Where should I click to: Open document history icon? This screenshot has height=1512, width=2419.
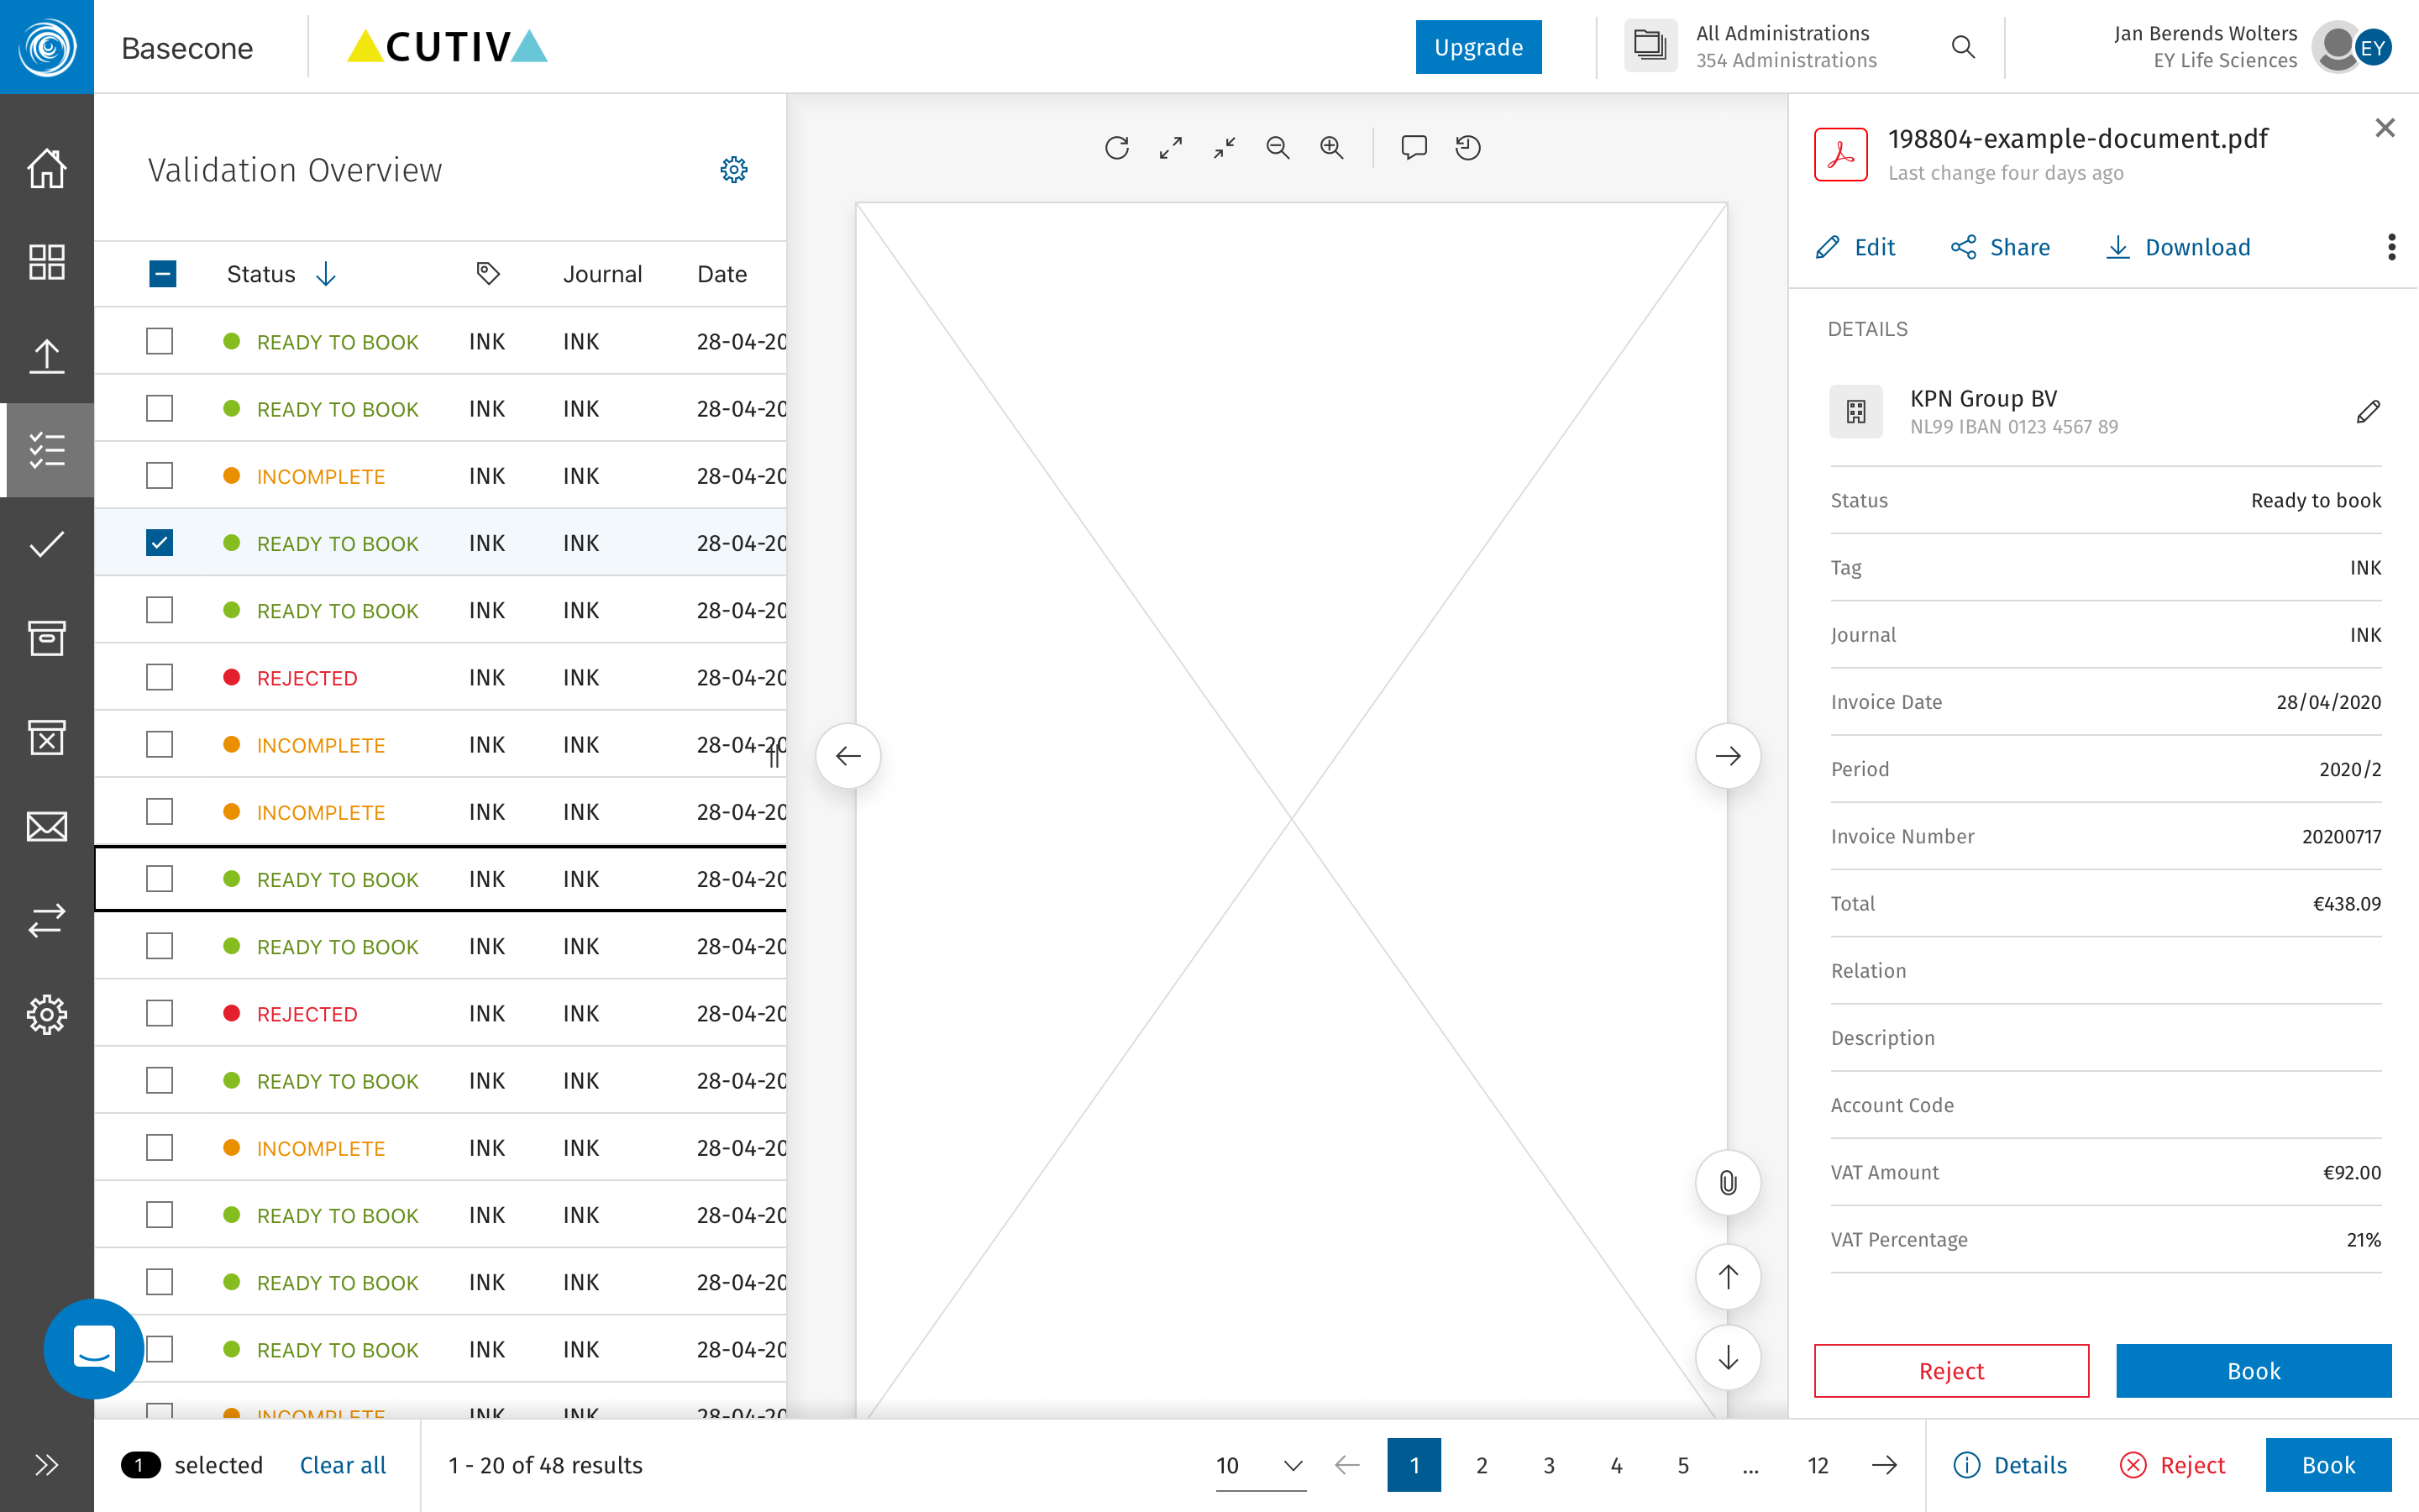[1467, 148]
